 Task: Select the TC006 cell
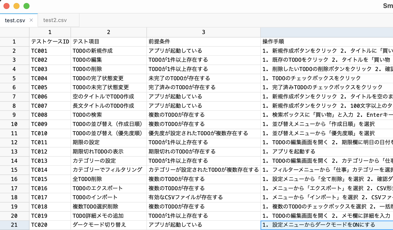tap(50, 97)
